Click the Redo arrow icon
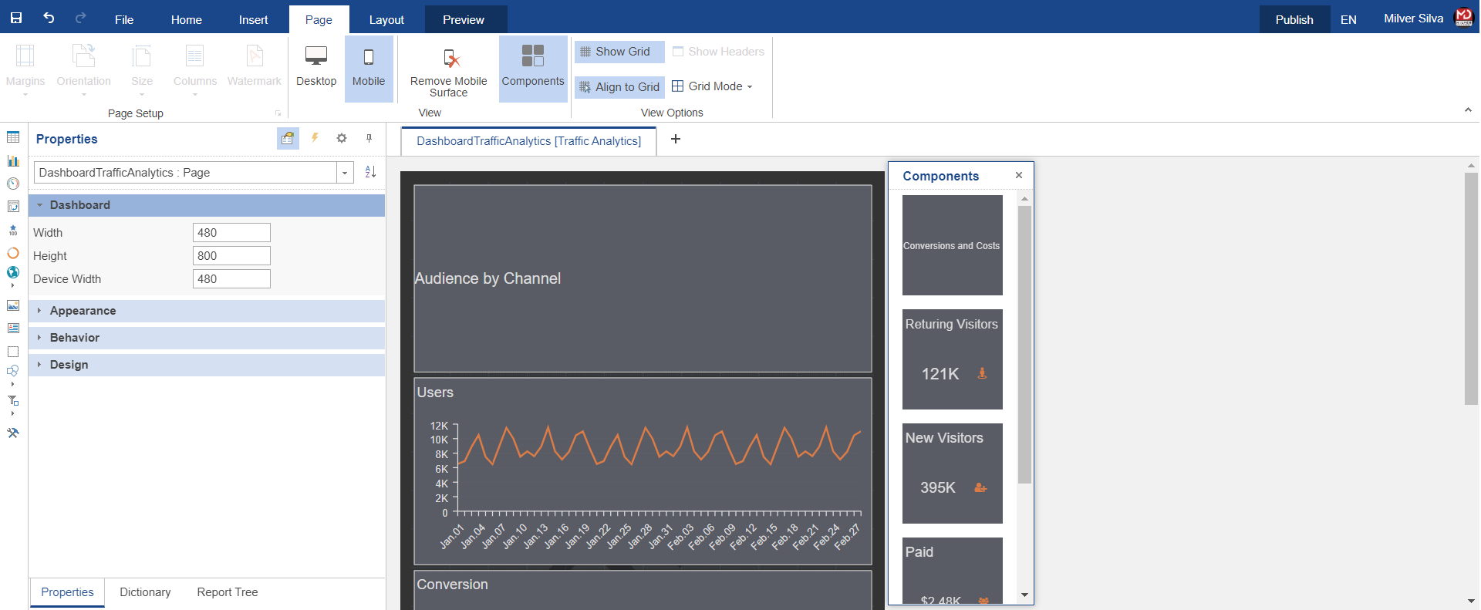The height and width of the screenshot is (610, 1481). coord(80,18)
